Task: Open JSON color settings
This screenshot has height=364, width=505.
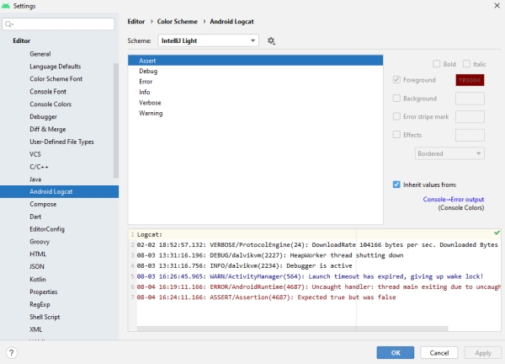Action: pyautogui.click(x=37, y=266)
